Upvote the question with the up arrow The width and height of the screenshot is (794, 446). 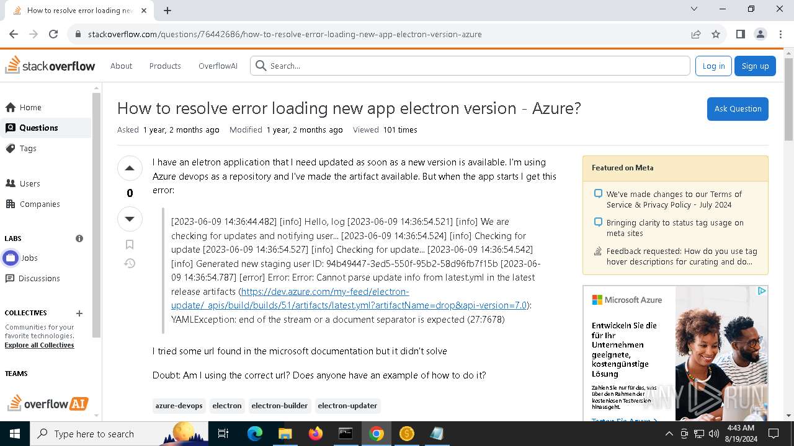click(x=130, y=168)
